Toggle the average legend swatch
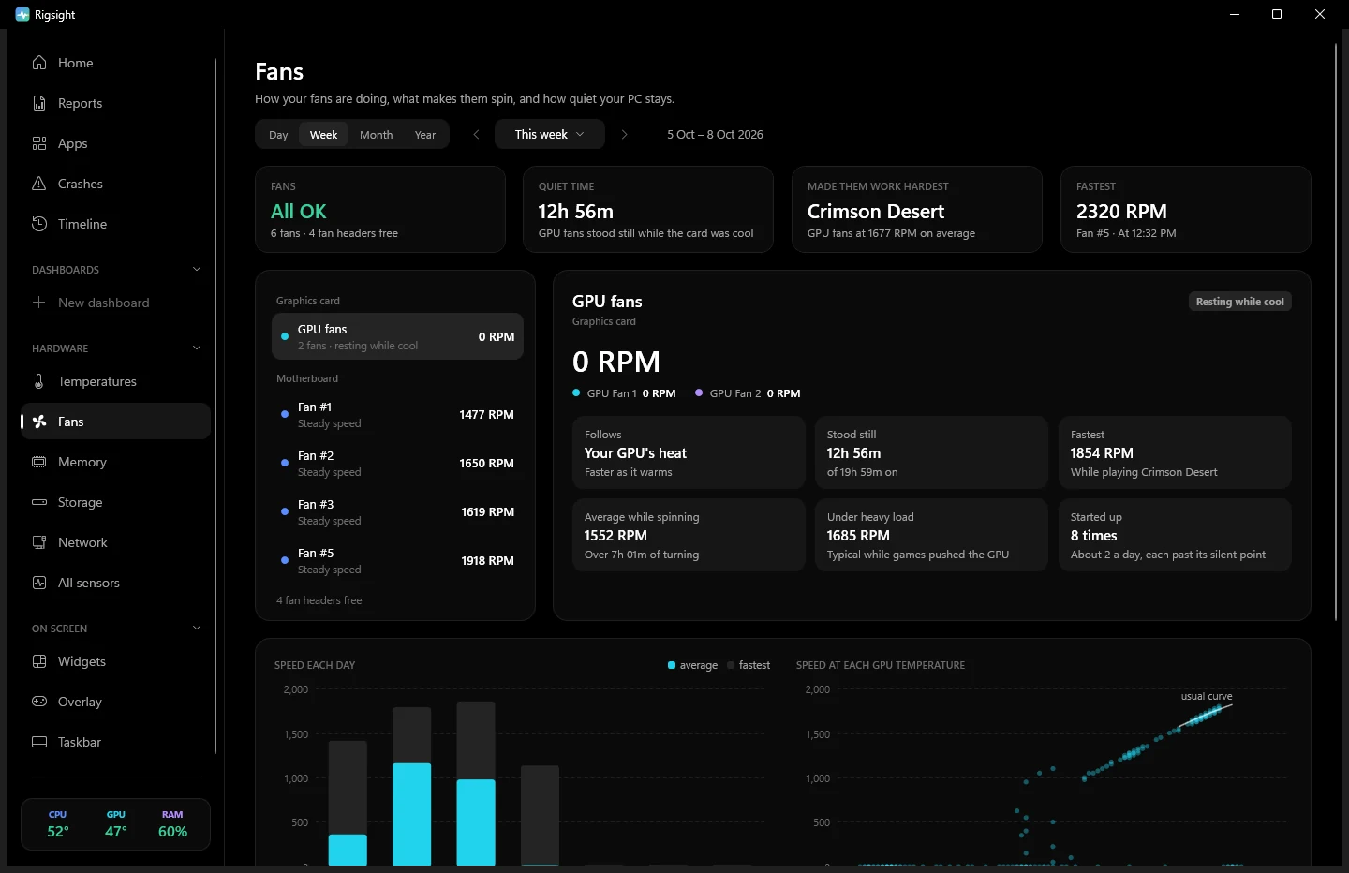The width and height of the screenshot is (1349, 873). click(x=672, y=665)
